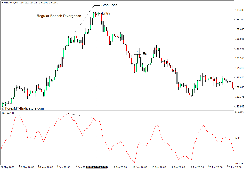Click the Stop Loss level marker
The image size is (247, 170).
pos(97,5)
